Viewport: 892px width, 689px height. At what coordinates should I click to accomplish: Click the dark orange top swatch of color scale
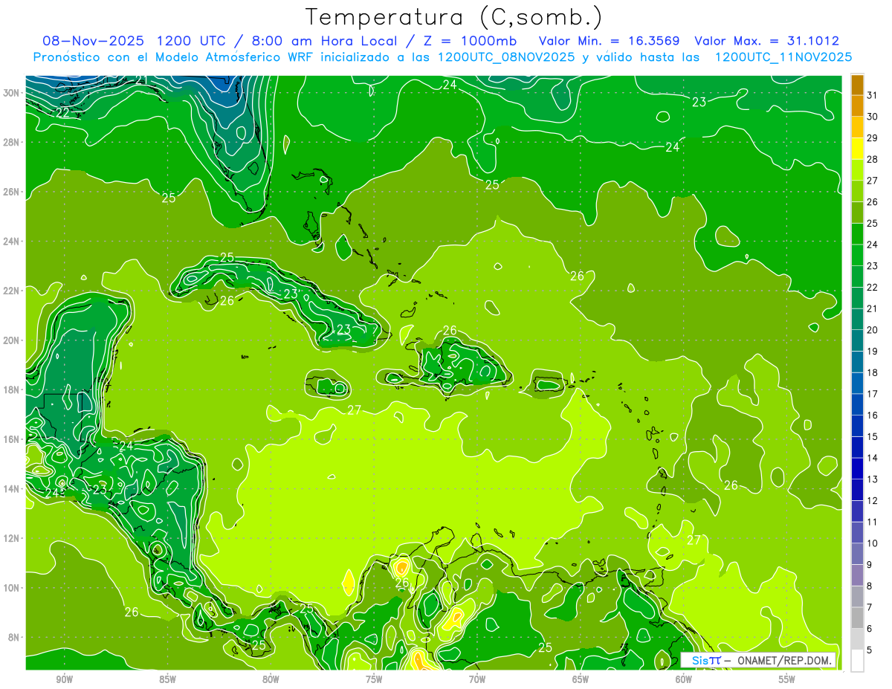[858, 85]
